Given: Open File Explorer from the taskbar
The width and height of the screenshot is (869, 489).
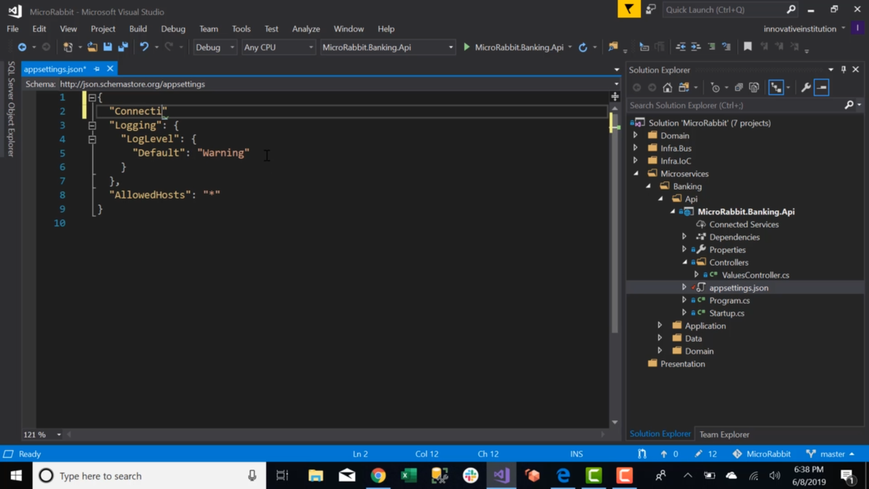Looking at the screenshot, I should click(316, 476).
